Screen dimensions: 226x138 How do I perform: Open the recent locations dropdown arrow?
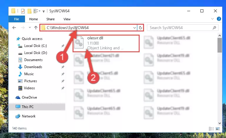[x=30, y=27]
